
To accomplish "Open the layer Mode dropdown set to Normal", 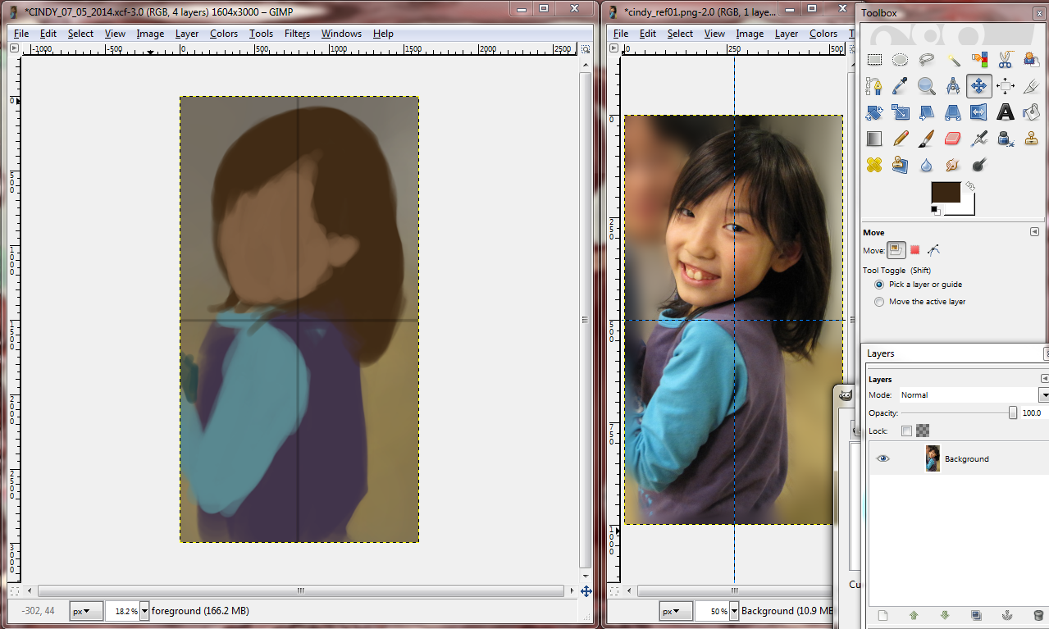I will tap(973, 395).
